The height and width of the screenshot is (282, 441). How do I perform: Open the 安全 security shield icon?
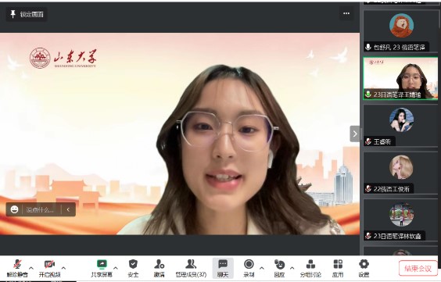pyautogui.click(x=133, y=268)
